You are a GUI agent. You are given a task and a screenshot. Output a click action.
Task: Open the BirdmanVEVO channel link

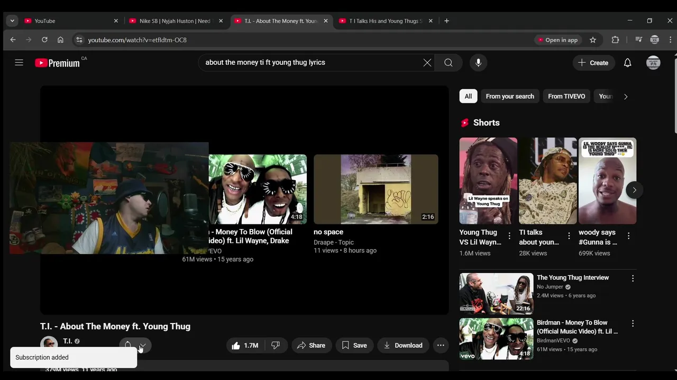click(553, 341)
